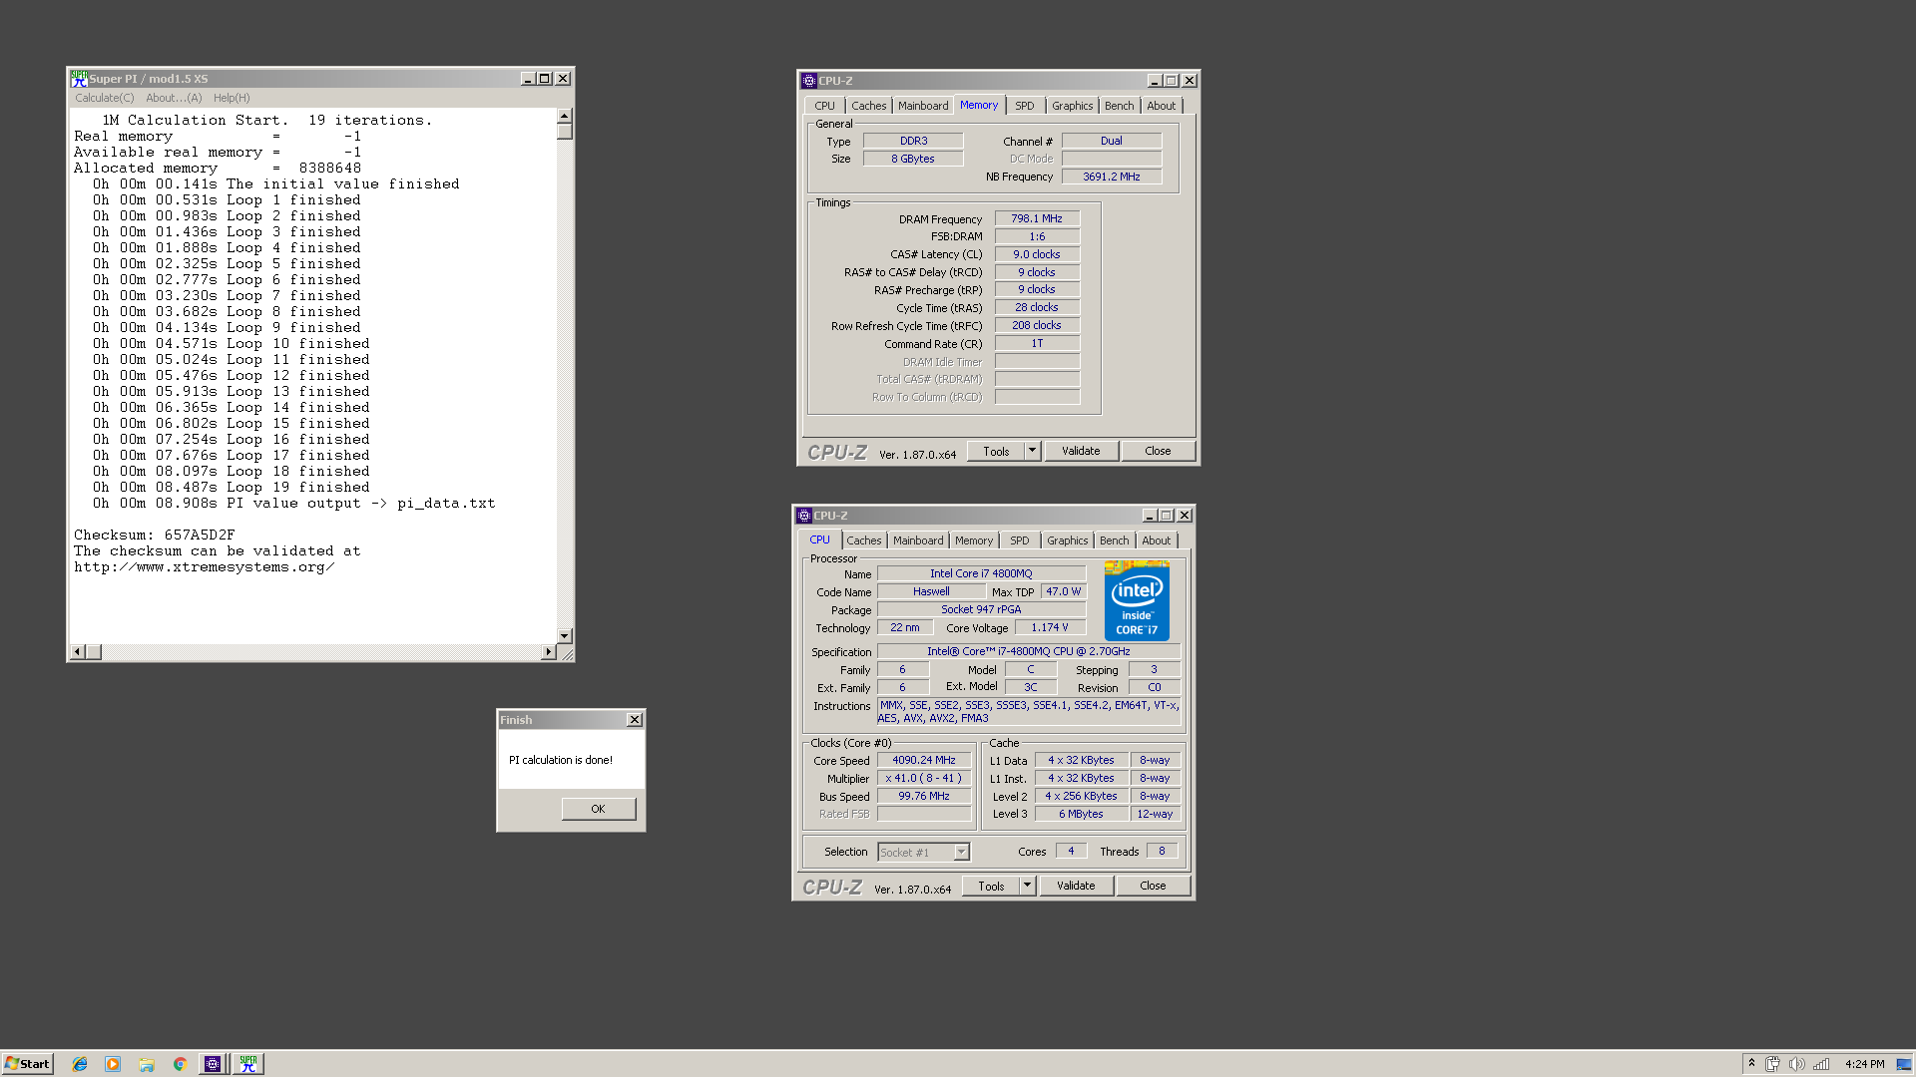Click the NB Frequency value 3691.2 MHz
The image size is (1916, 1077).
click(1112, 178)
